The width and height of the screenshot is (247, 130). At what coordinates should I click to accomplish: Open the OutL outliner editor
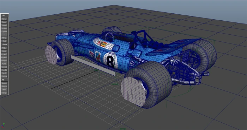[x=4, y=51]
